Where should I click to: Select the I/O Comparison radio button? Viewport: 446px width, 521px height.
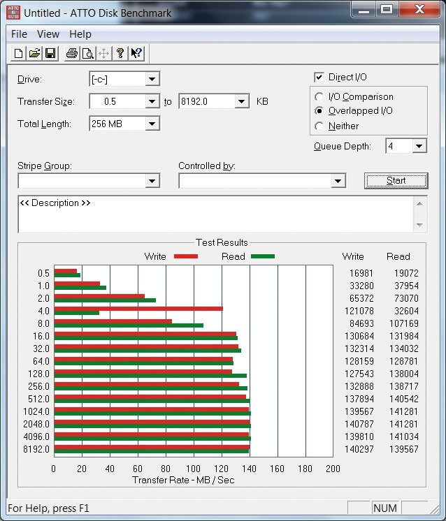coord(319,96)
